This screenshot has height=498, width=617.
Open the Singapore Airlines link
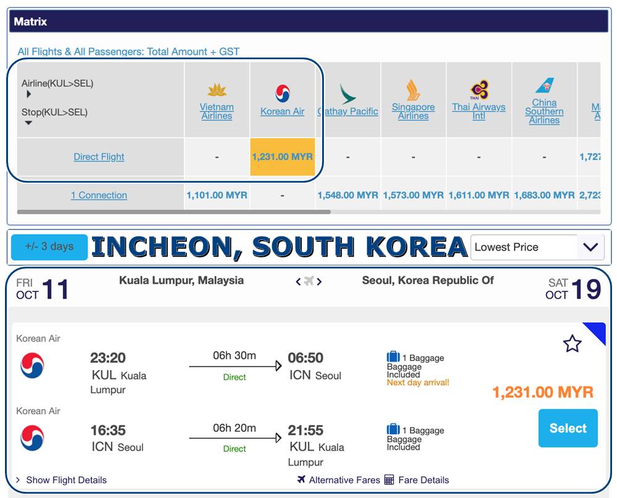(413, 112)
